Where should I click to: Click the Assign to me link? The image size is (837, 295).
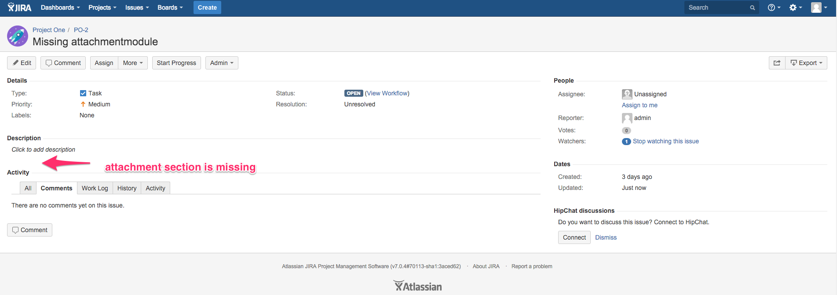click(x=640, y=105)
